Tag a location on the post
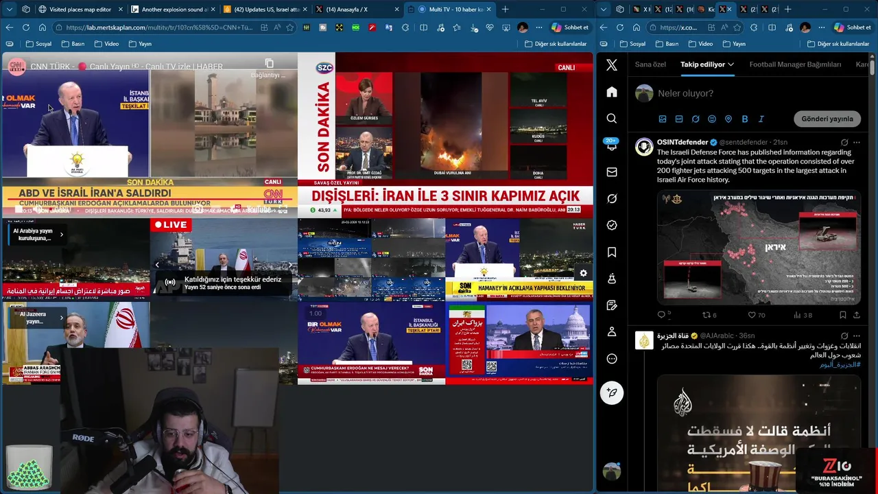The image size is (878, 494). (728, 119)
